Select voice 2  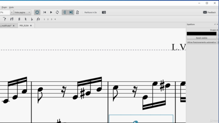(48, 19)
